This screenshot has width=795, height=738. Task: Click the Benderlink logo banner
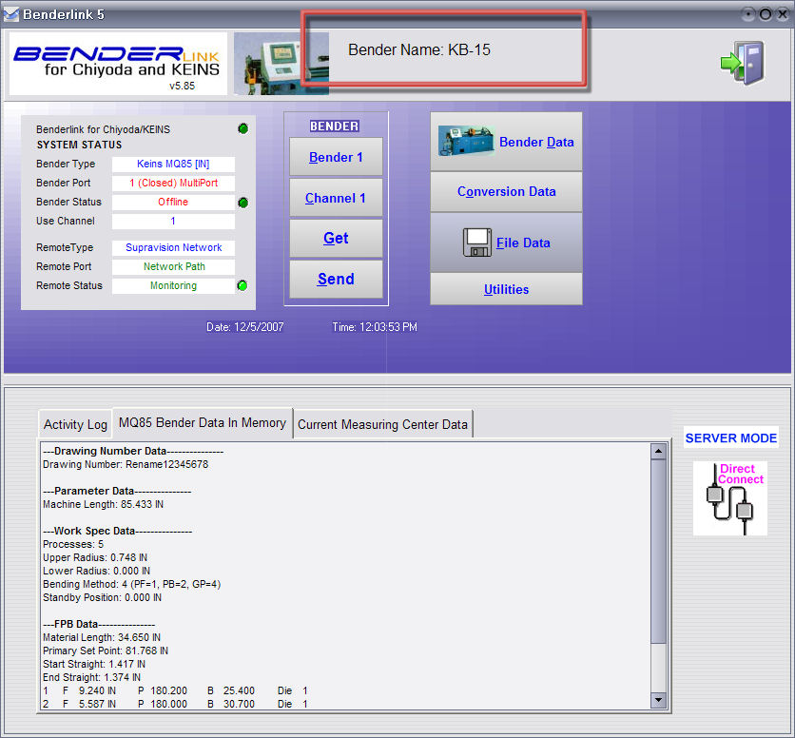pyautogui.click(x=118, y=64)
